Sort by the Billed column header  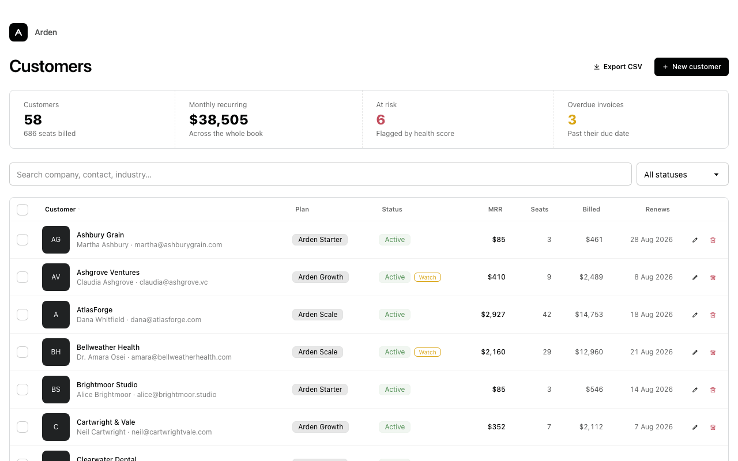pyautogui.click(x=592, y=209)
